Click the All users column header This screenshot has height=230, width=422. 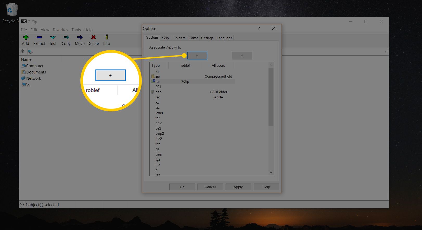pyautogui.click(x=218, y=65)
